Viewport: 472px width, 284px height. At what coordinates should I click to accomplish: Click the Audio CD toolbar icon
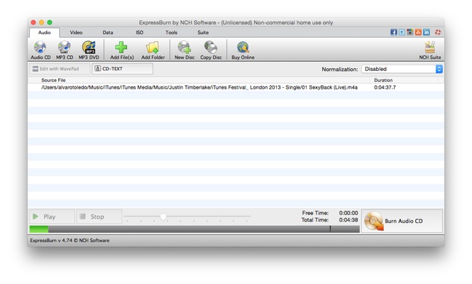tap(40, 50)
